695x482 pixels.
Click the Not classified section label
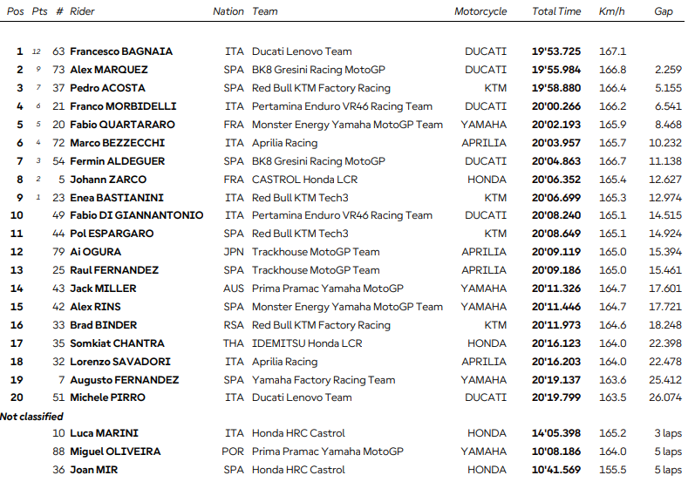pyautogui.click(x=32, y=416)
